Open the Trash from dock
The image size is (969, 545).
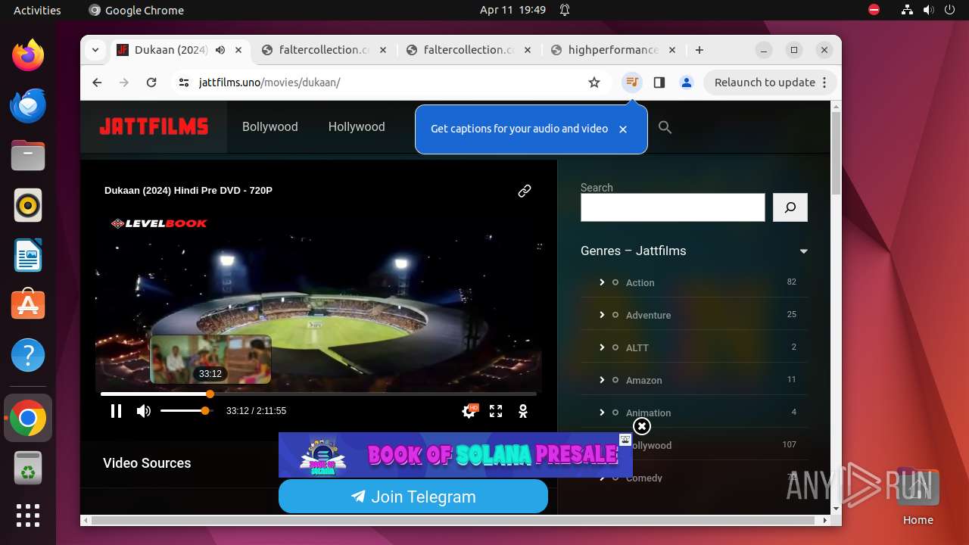pos(28,469)
